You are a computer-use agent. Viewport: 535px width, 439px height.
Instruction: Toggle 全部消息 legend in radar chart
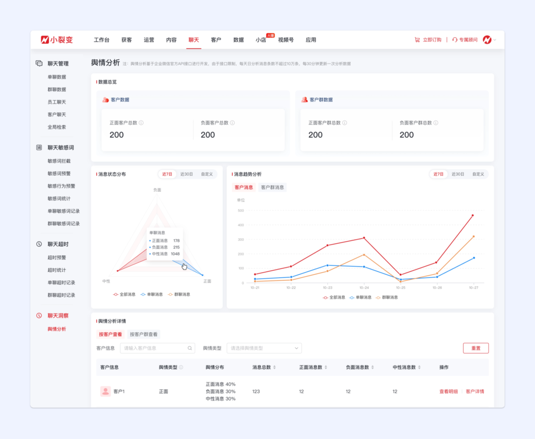(x=124, y=294)
